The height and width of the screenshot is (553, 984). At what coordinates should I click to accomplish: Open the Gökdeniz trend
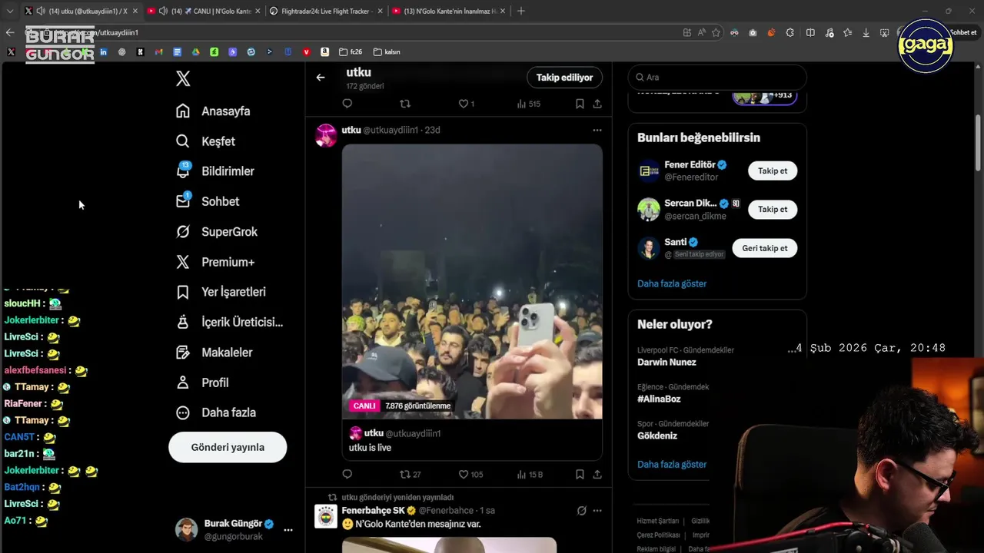[x=657, y=435]
